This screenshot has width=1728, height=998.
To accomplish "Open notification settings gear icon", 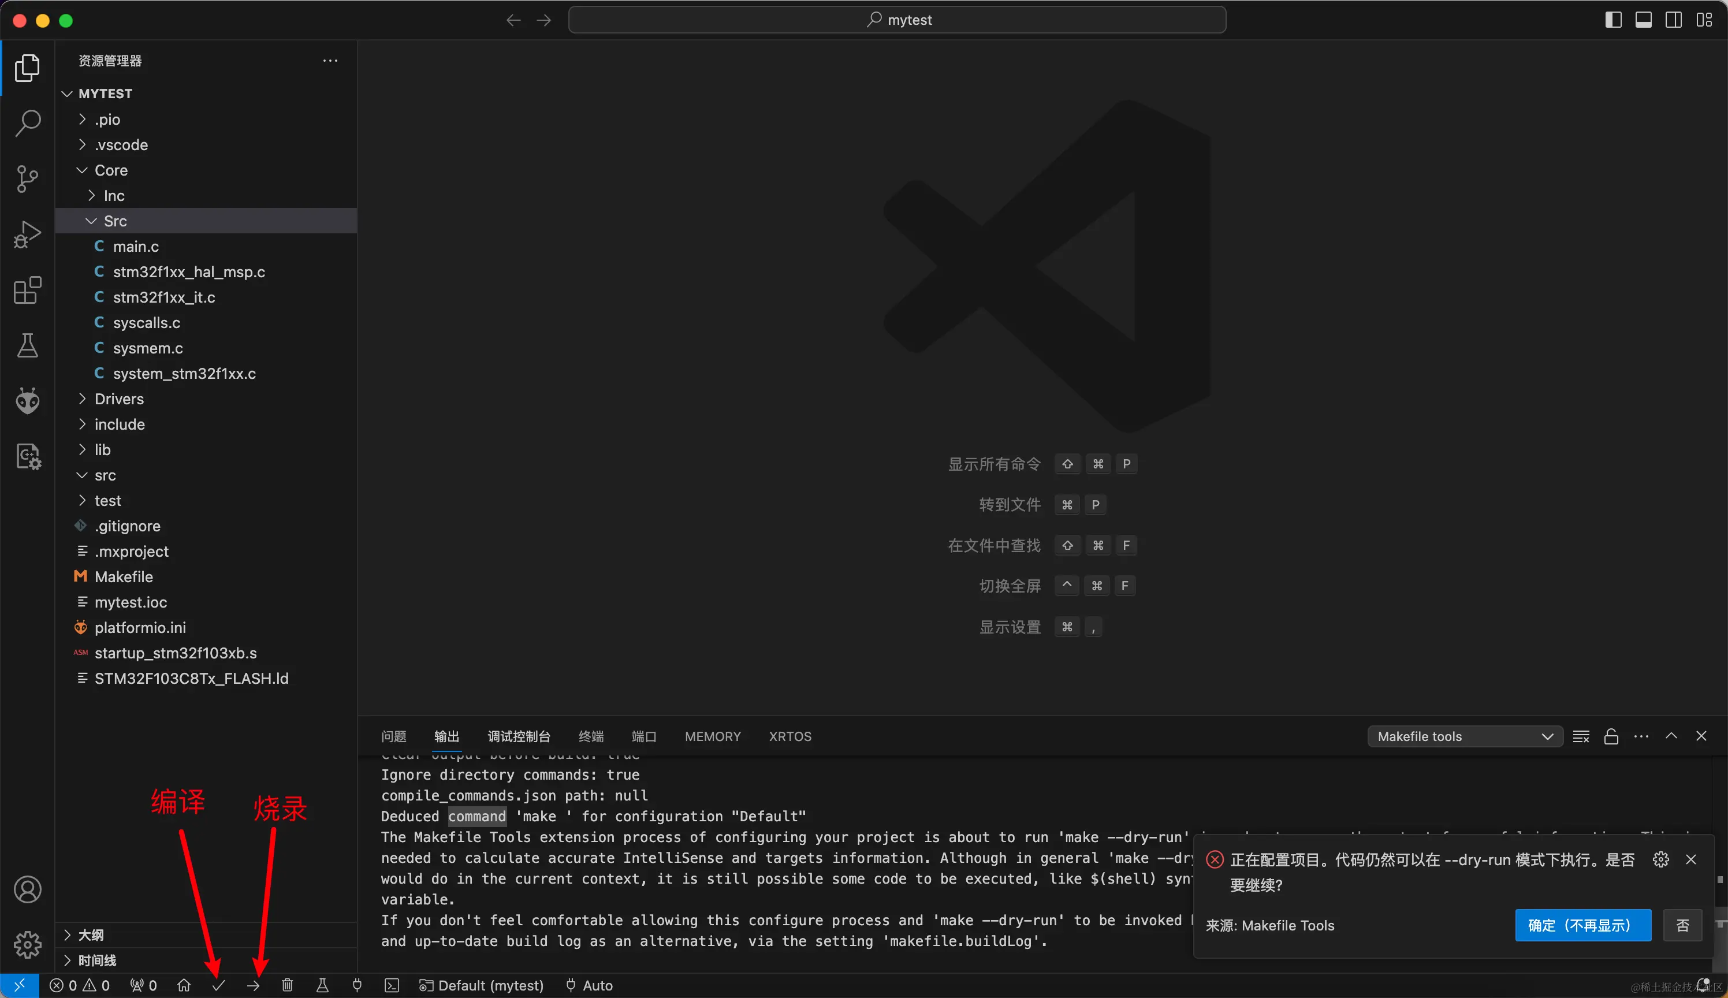I will point(1661,859).
